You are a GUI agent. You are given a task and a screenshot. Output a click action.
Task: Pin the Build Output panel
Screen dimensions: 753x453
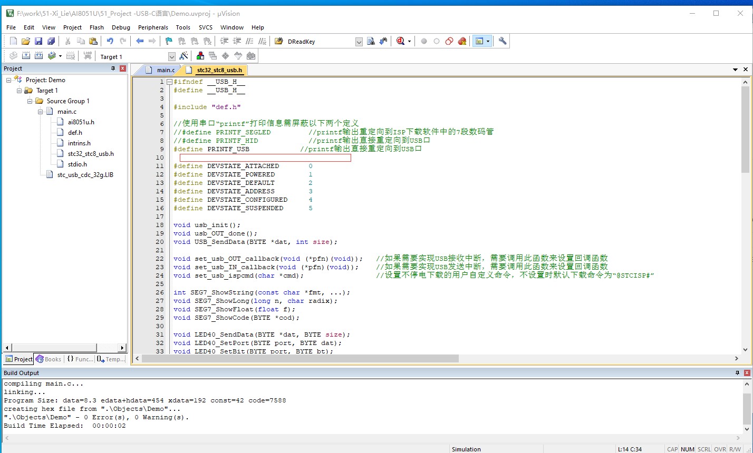(737, 373)
